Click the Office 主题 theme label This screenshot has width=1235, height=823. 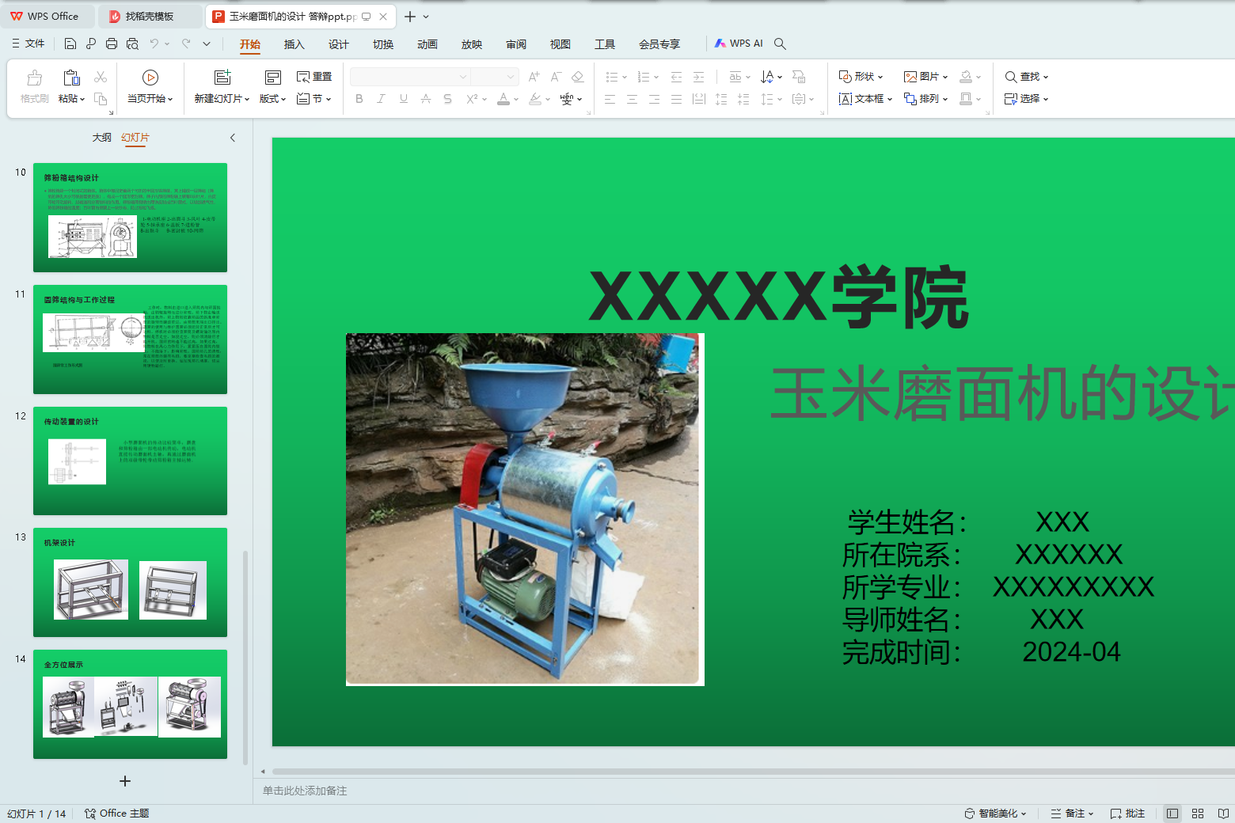(117, 814)
